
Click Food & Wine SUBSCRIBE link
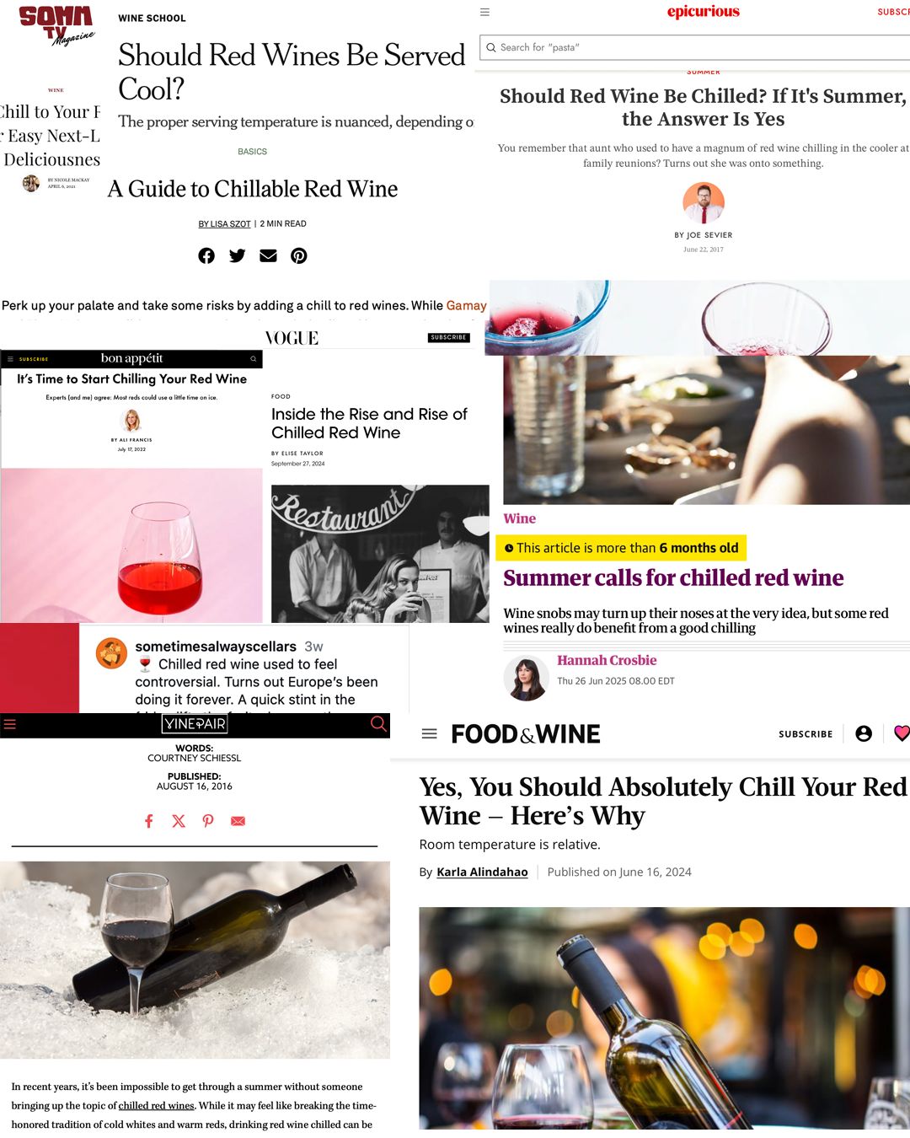(x=806, y=734)
